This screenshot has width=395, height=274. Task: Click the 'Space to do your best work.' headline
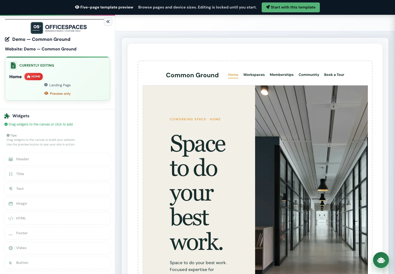click(x=198, y=192)
